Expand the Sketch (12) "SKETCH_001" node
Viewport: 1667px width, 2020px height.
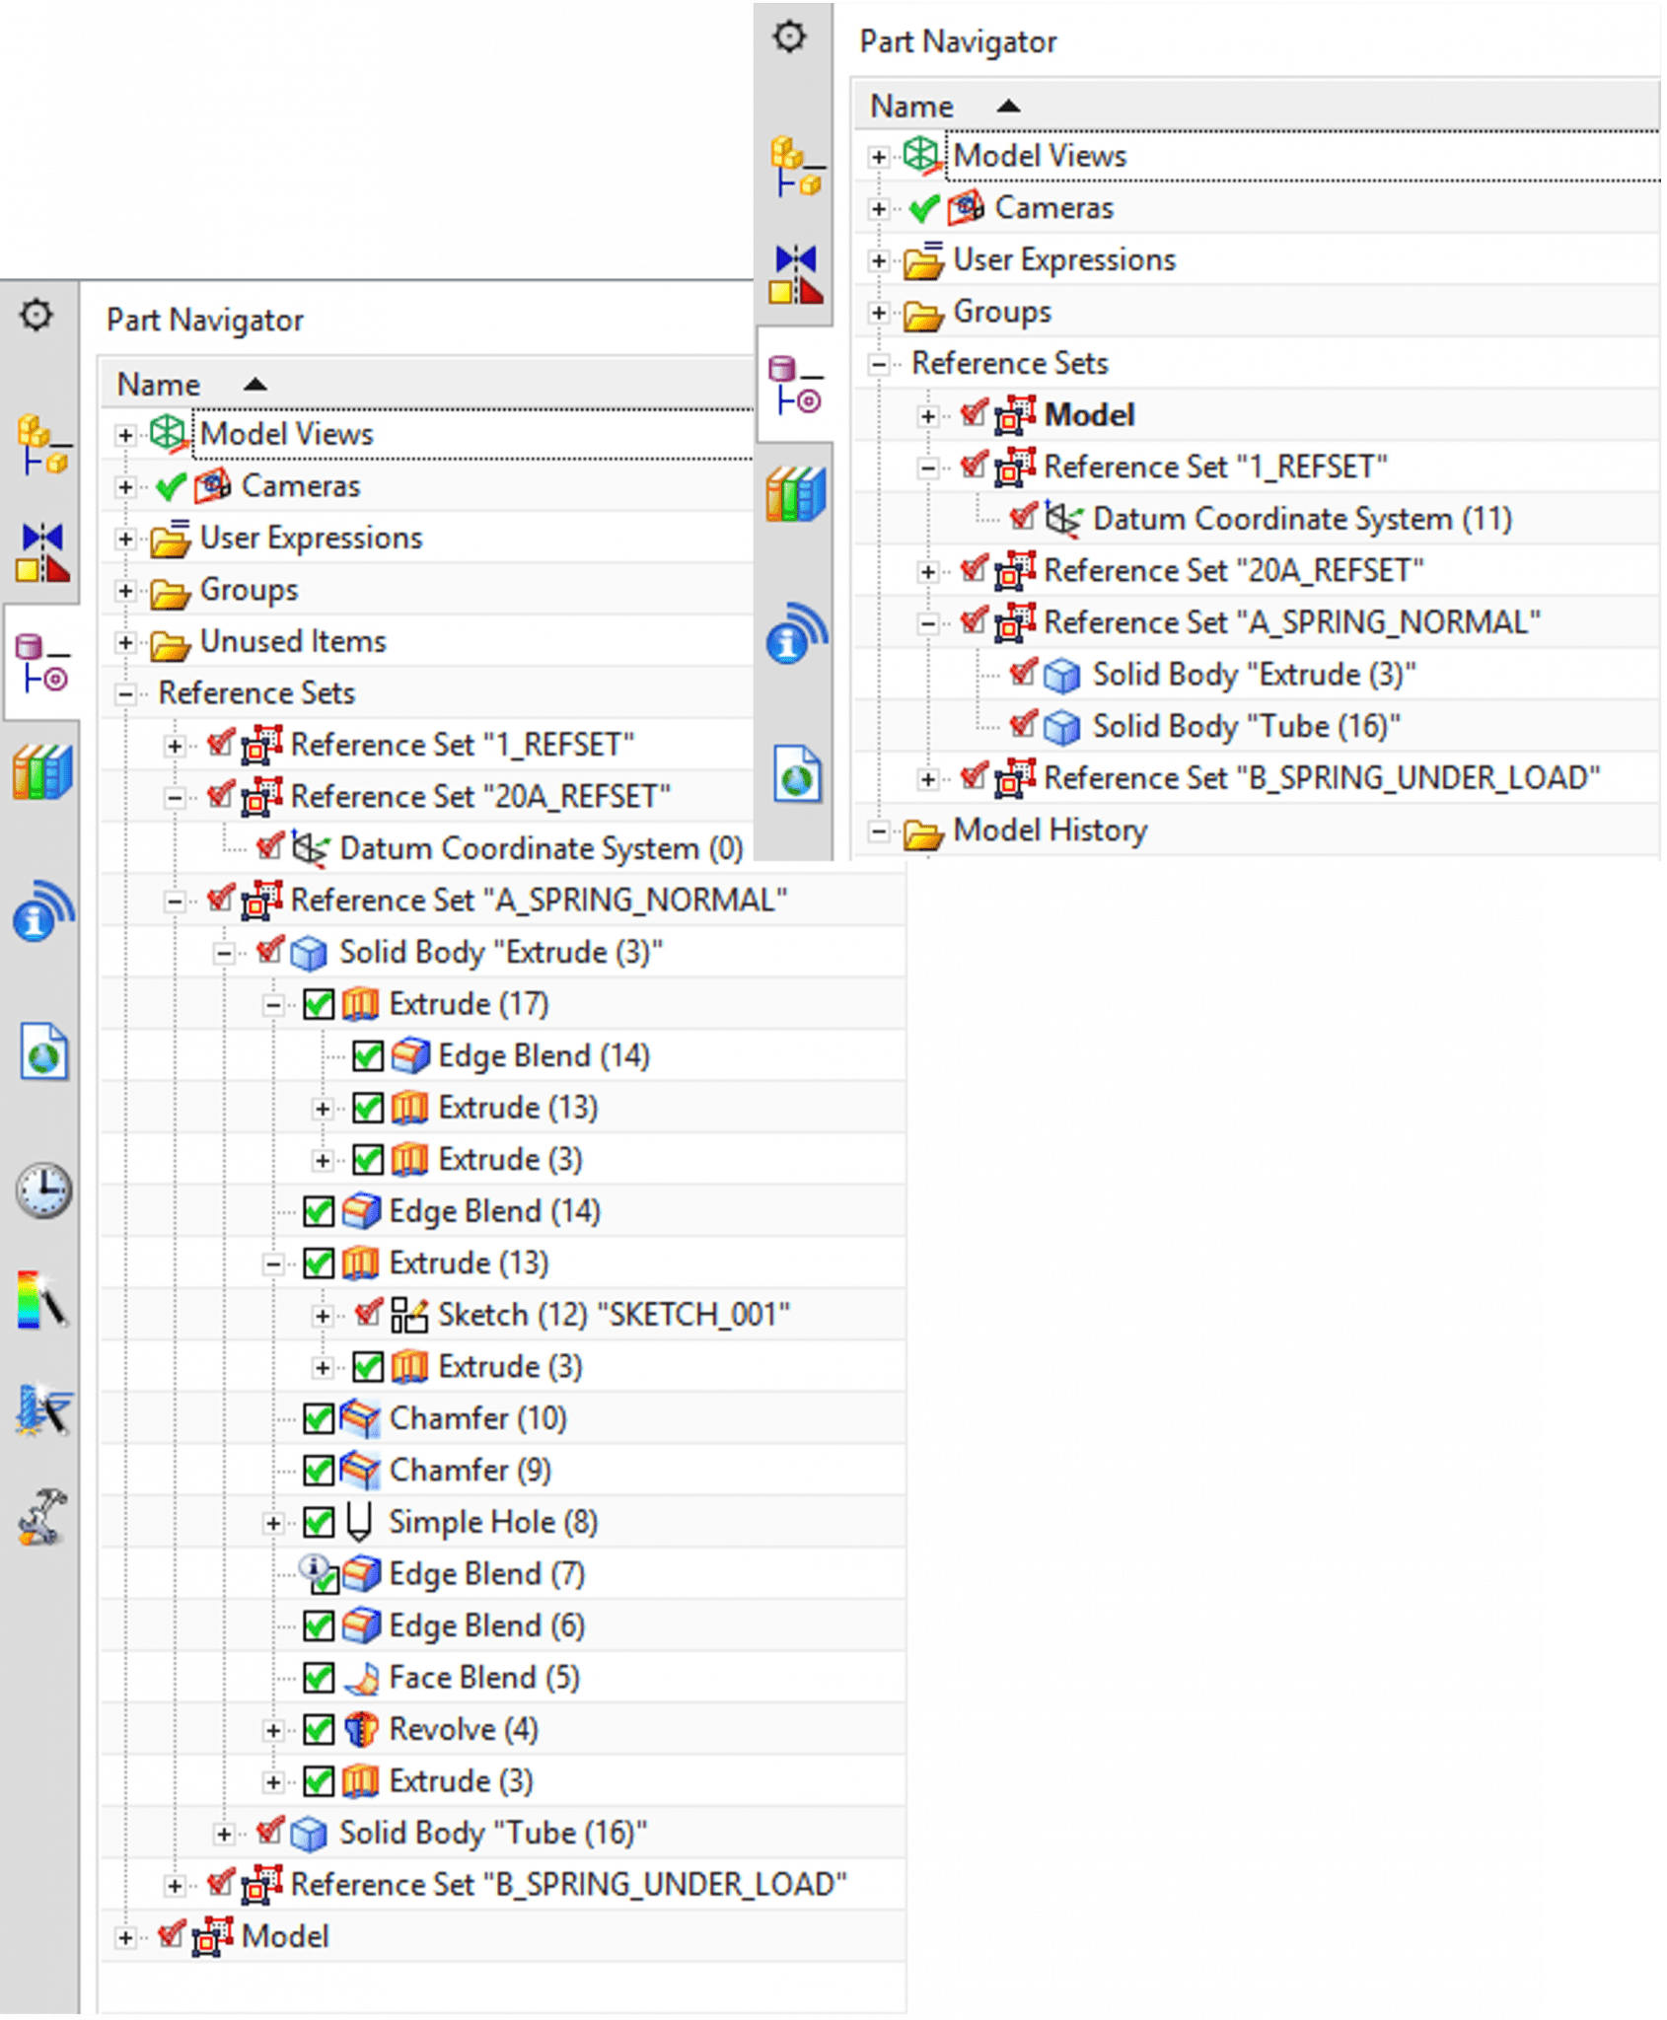[x=323, y=1316]
